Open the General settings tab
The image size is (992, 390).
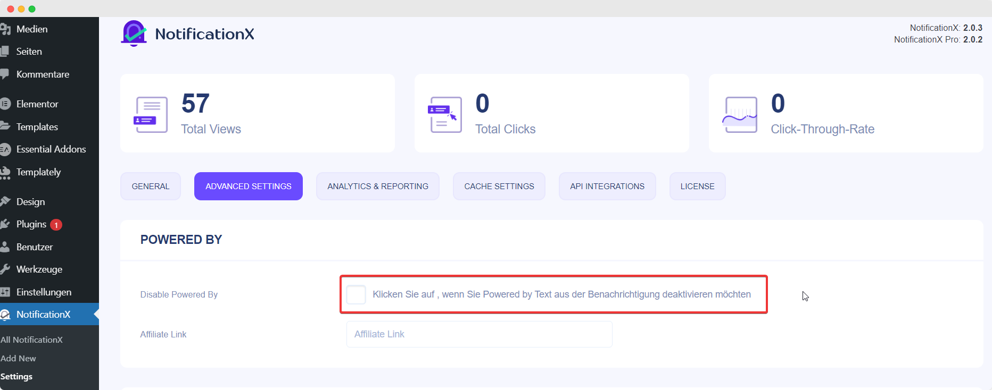click(151, 186)
